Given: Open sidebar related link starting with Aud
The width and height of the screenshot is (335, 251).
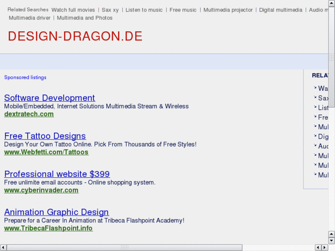Looking at the screenshot, I should pos(323,146).
